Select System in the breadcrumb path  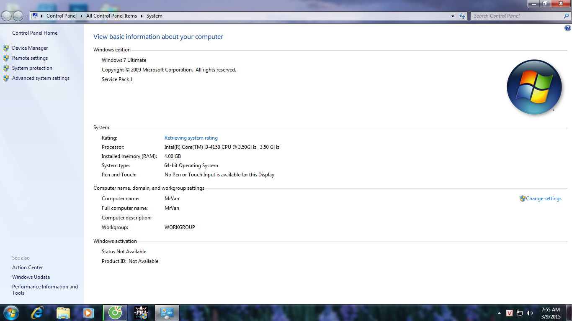(155, 16)
